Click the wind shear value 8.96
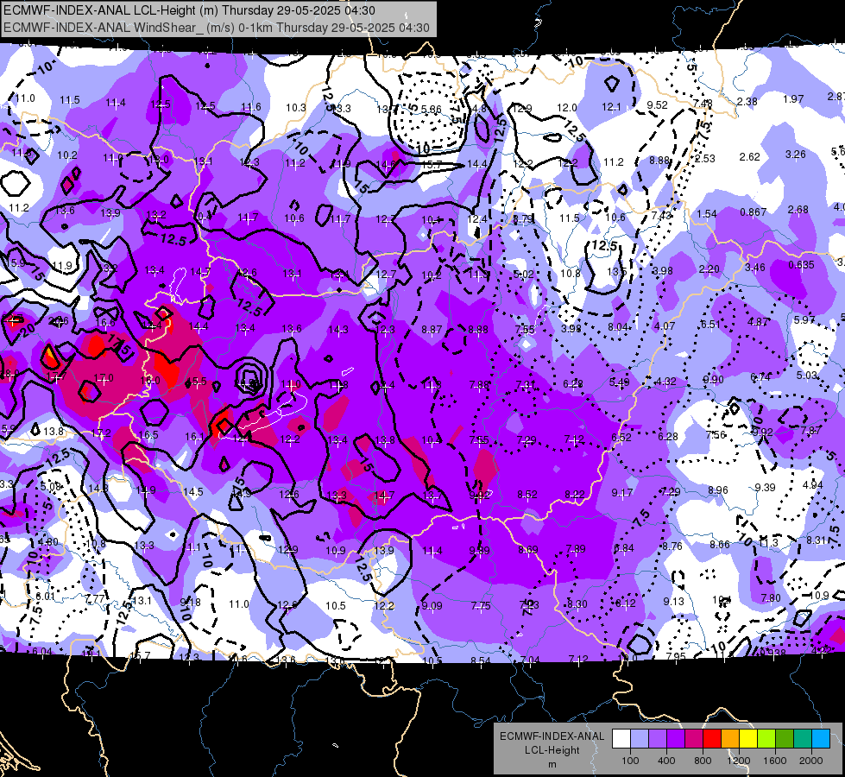 pos(718,490)
